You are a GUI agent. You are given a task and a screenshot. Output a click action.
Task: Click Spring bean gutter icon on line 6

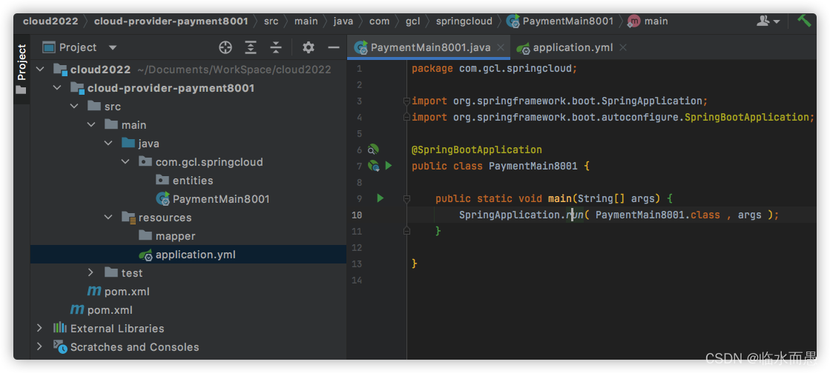click(374, 149)
